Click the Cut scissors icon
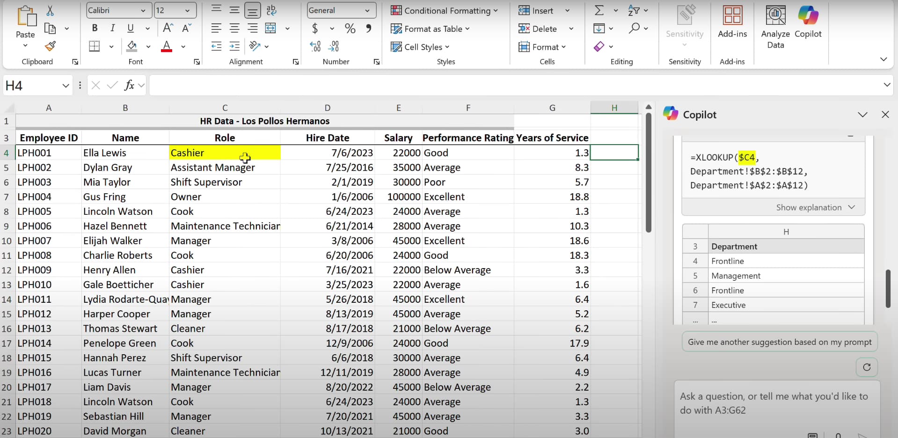This screenshot has width=898, height=438. 50,10
